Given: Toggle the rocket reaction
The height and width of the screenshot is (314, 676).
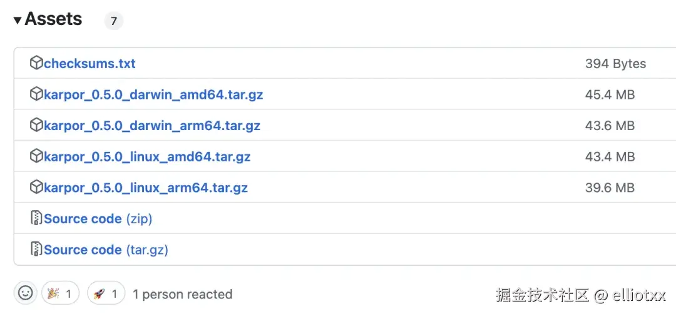Looking at the screenshot, I should tap(106, 293).
